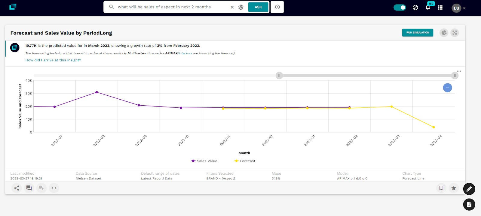This screenshot has width=481, height=216.
Task: Click the blue round minus button on chart
Action: [x=447, y=88]
